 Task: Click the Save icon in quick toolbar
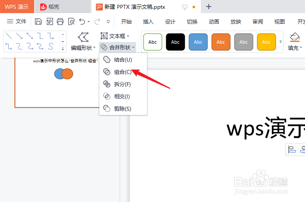[38, 21]
